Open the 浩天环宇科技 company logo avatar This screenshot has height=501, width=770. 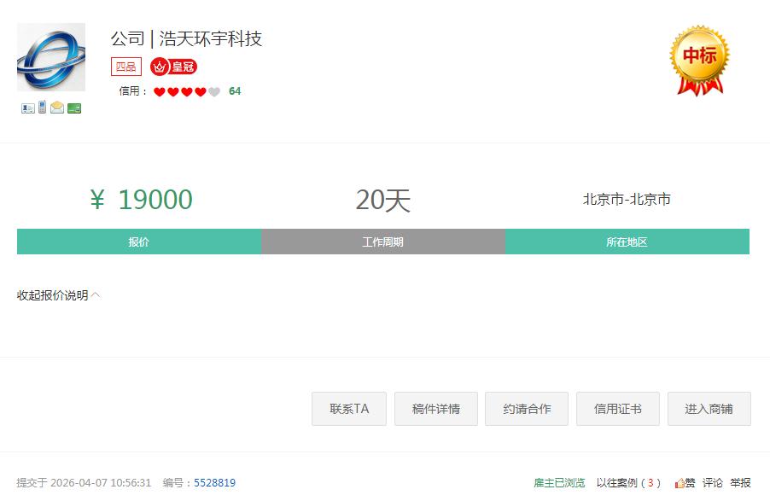(51, 57)
